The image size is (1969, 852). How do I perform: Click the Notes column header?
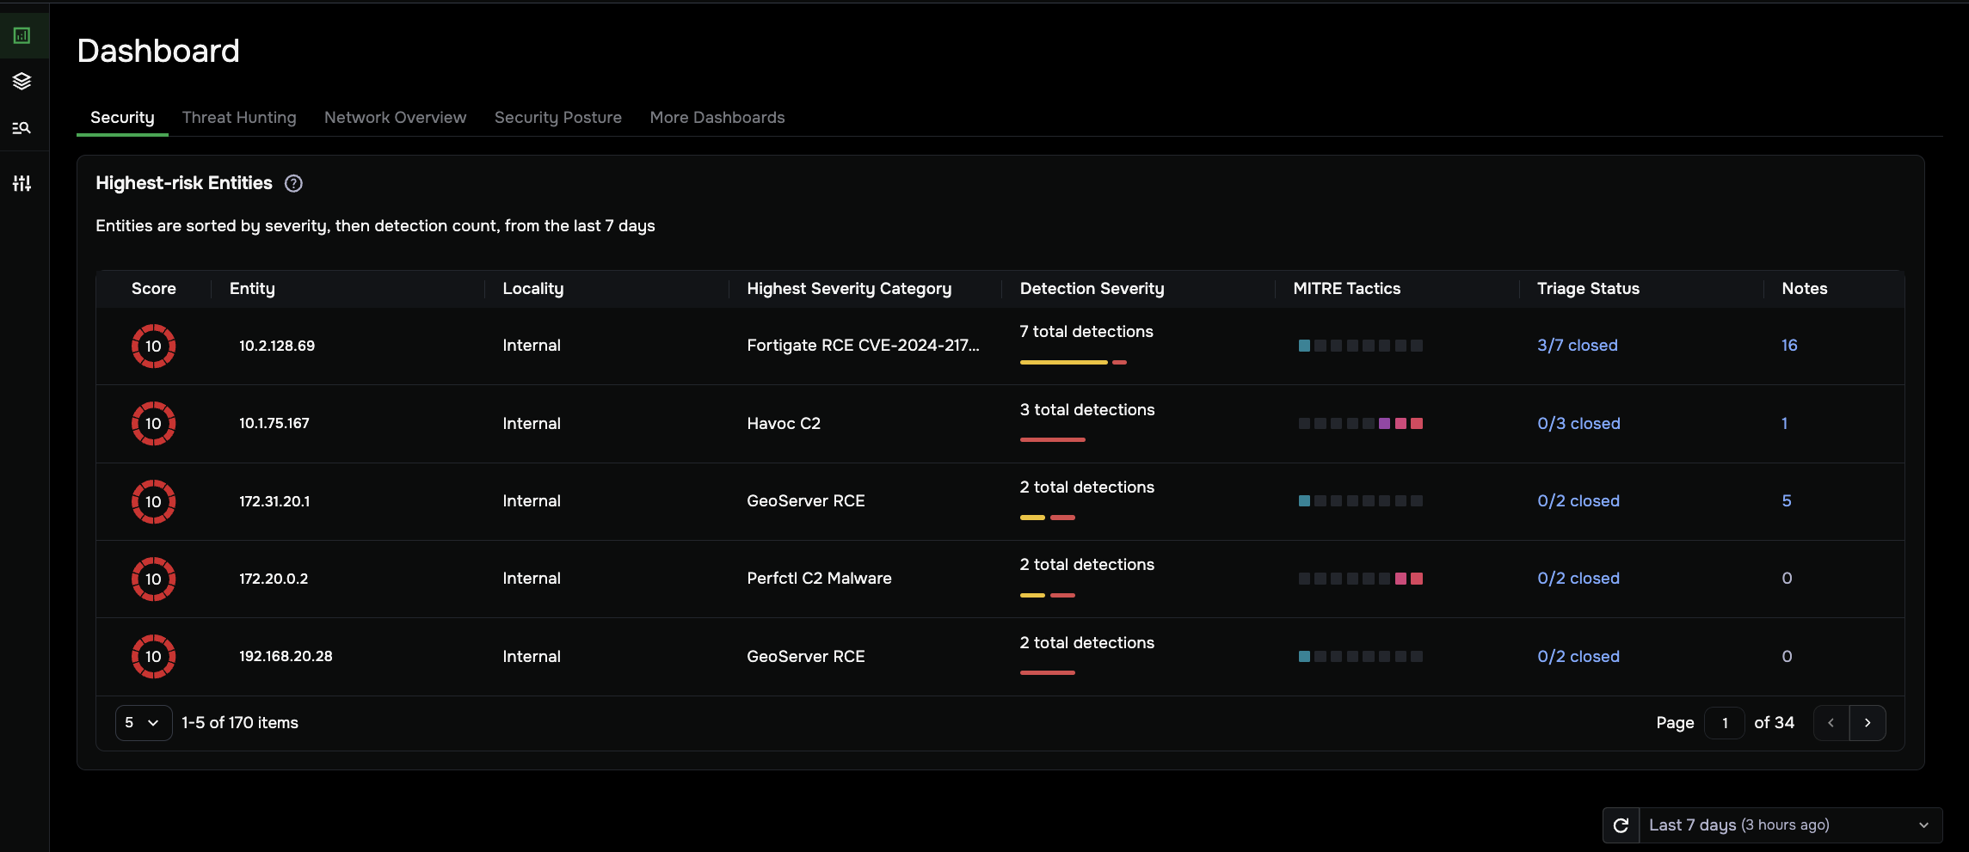[x=1805, y=289]
